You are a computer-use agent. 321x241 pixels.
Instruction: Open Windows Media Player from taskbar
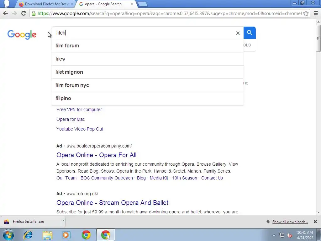(x=66, y=235)
